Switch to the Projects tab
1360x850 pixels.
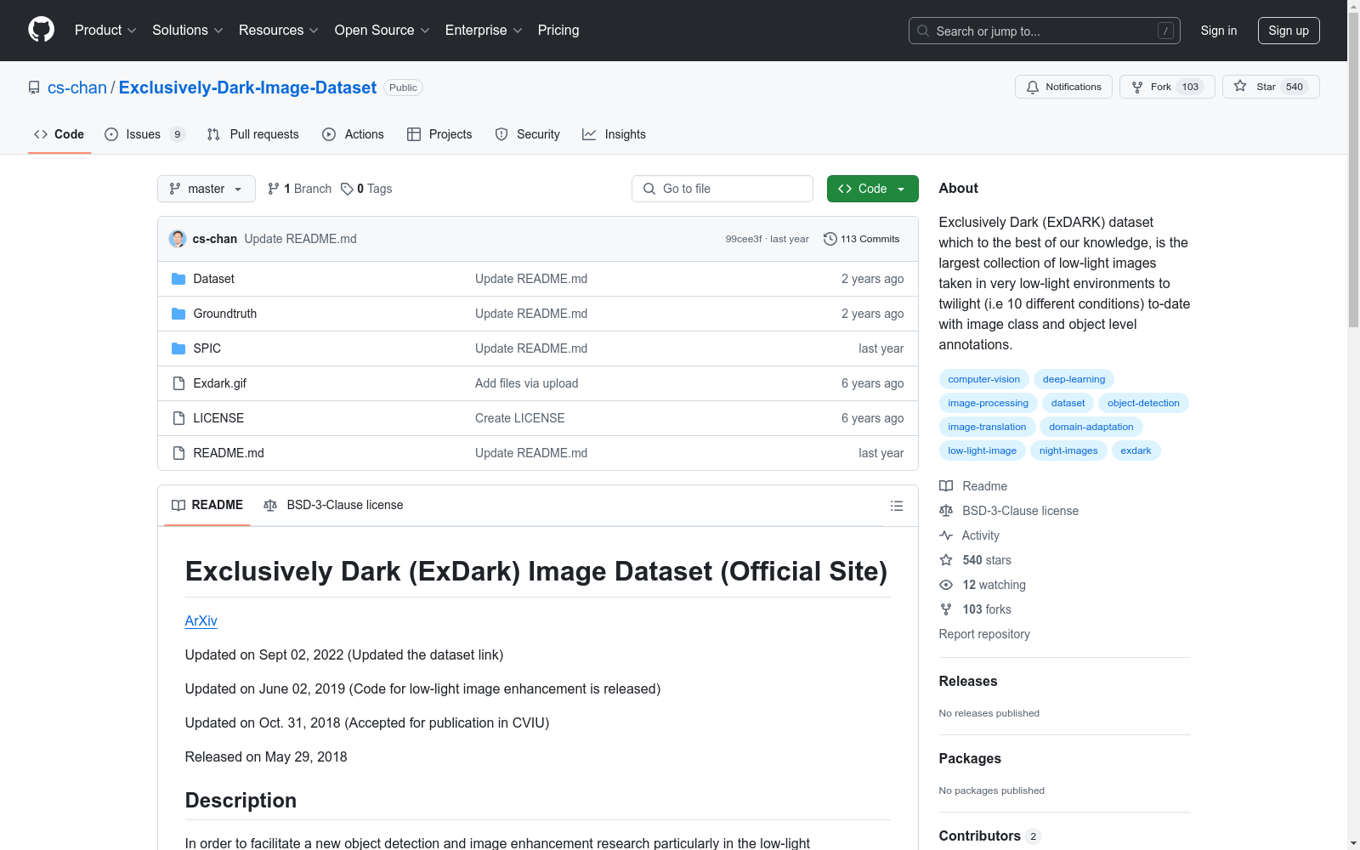point(439,134)
